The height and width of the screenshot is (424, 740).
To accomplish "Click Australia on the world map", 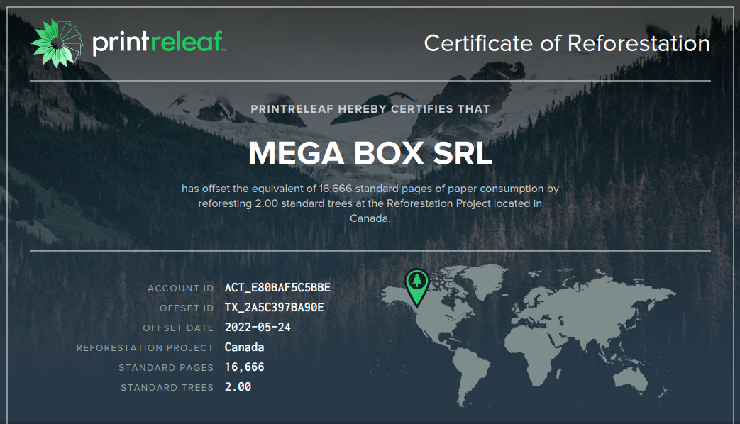I will (x=629, y=379).
